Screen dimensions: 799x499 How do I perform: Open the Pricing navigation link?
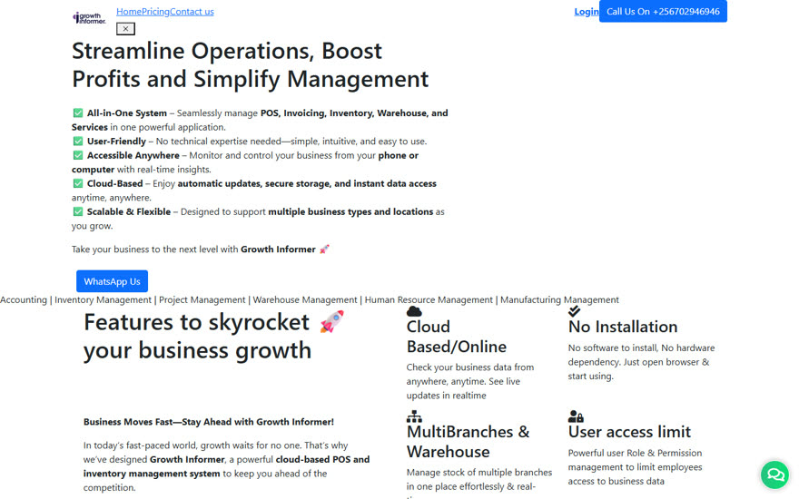point(155,11)
